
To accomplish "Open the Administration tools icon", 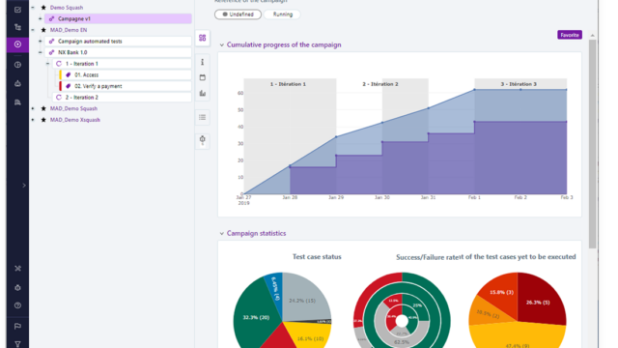I will 17,269.
